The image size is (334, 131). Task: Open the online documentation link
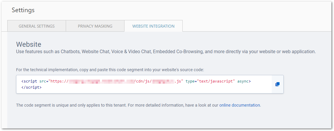tap(240, 105)
